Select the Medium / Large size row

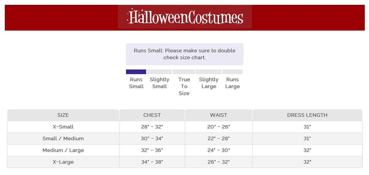(x=63, y=150)
